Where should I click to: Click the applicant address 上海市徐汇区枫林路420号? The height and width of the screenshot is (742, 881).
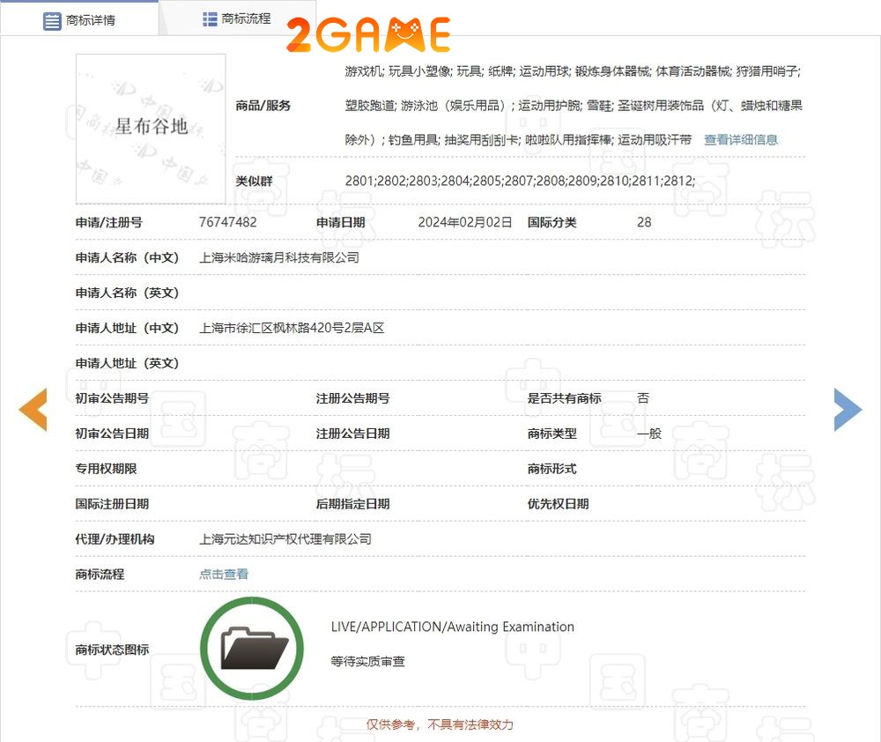tap(292, 328)
